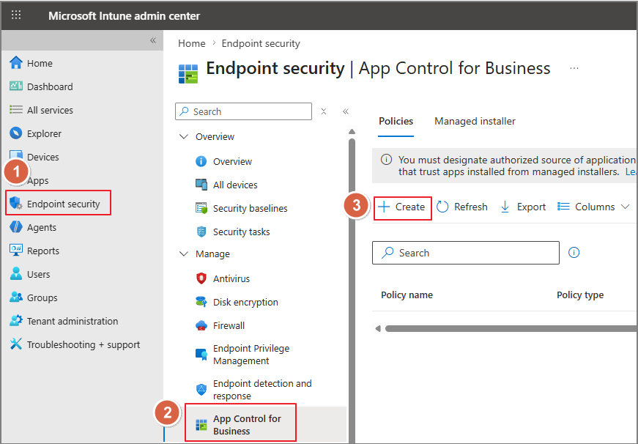Click the Agents icon in sidebar
638x444 pixels.
pyautogui.click(x=16, y=226)
